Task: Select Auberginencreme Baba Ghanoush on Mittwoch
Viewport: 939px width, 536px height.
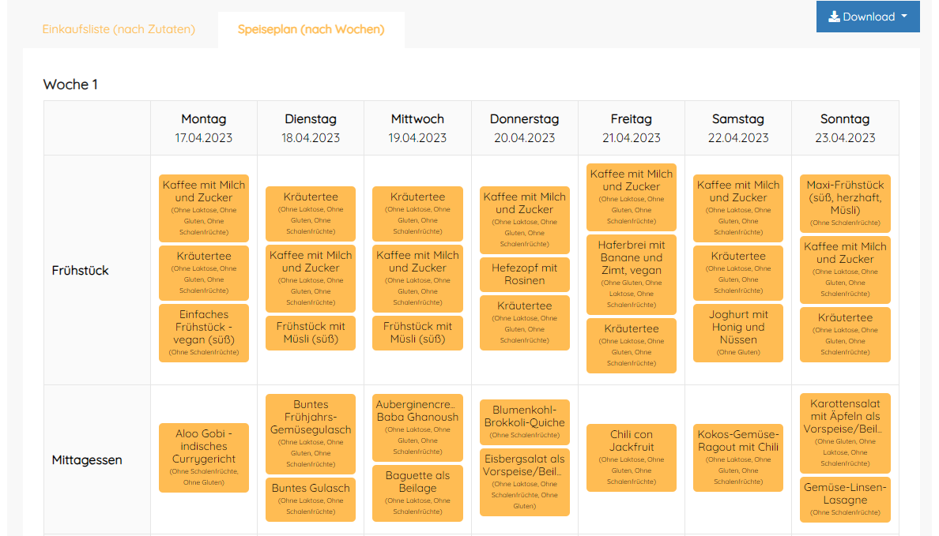Action: coord(417,427)
